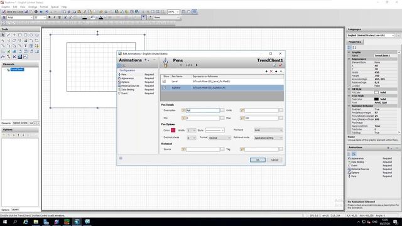This screenshot has height=226, width=402.
Task: Click OK in Edit Animations dialog
Action: pos(258,160)
